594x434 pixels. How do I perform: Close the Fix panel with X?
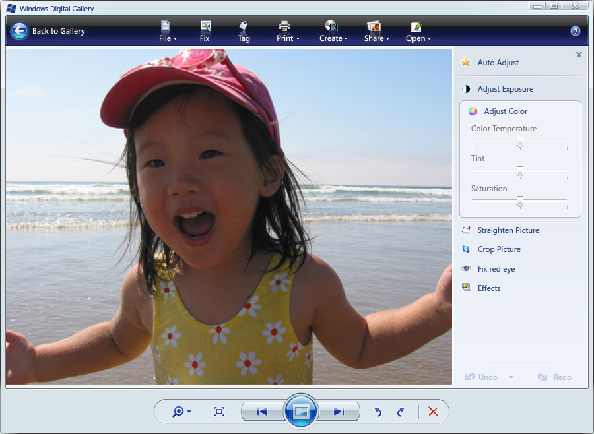pos(579,55)
